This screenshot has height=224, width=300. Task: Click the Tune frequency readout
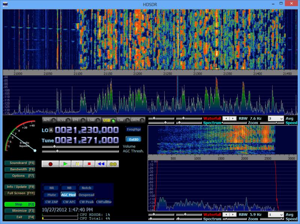pos(86,139)
